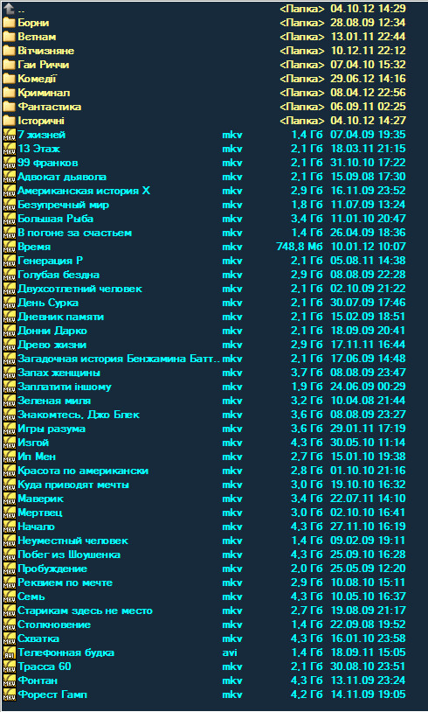Click the MKV icon of Большая Рыба

click(9, 220)
